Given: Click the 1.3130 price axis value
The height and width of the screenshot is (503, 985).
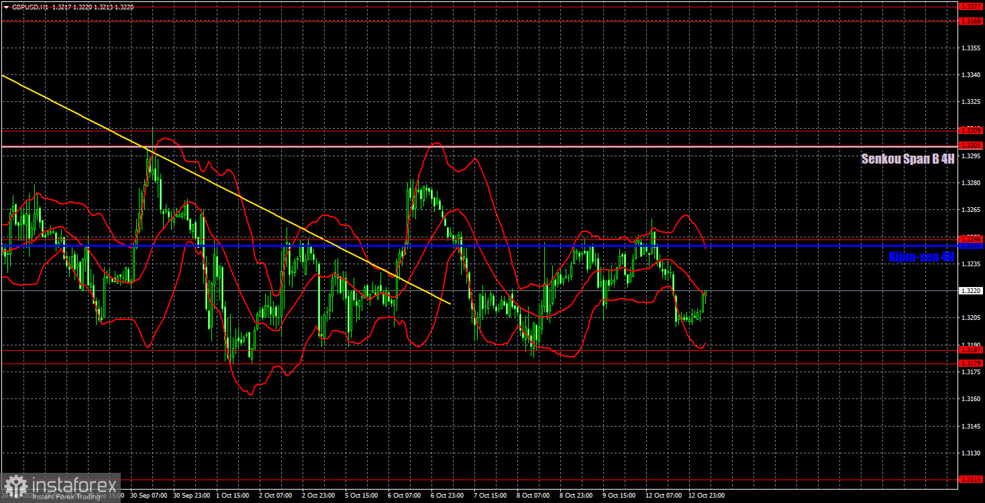Looking at the screenshot, I should coord(971,453).
